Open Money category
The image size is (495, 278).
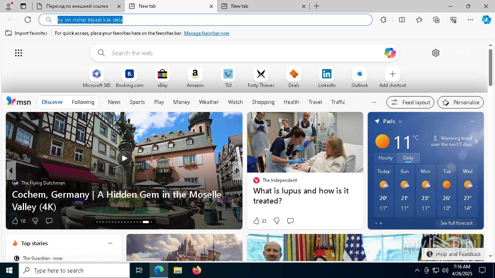point(181,102)
